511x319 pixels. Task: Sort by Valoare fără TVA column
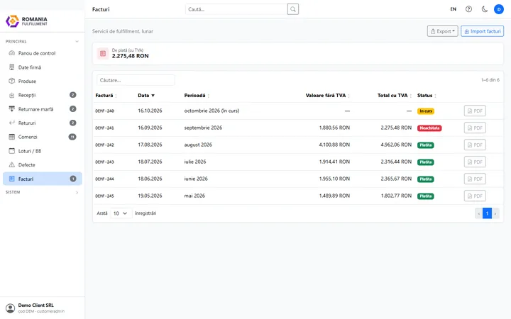pyautogui.click(x=327, y=96)
